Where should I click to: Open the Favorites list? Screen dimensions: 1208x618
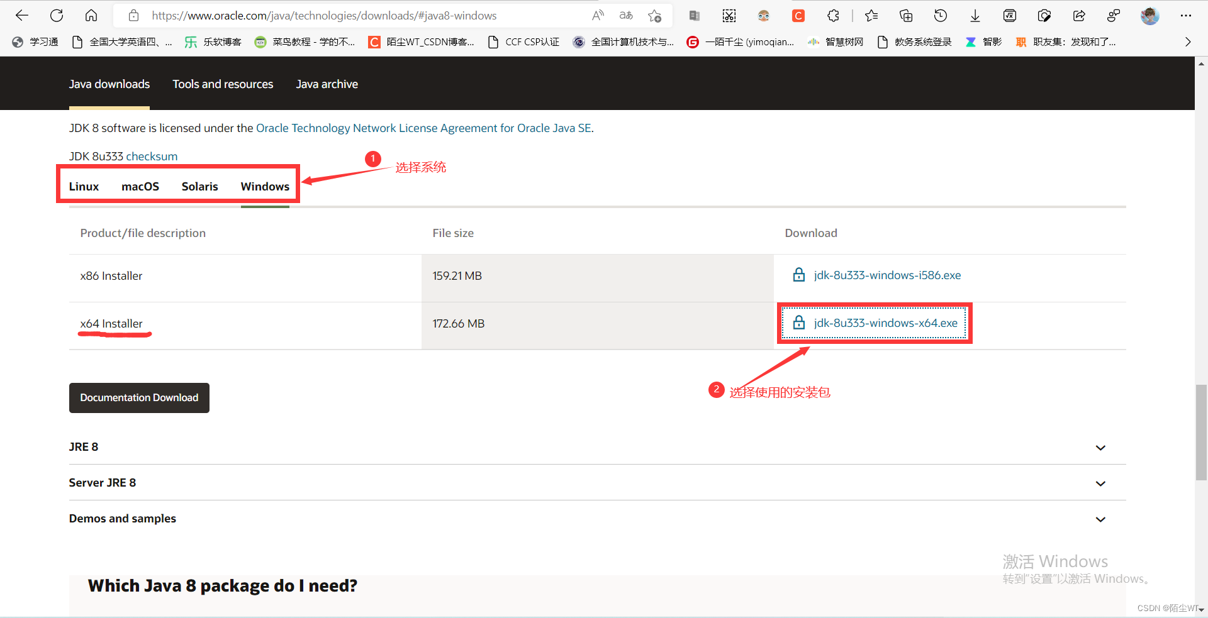pos(871,16)
